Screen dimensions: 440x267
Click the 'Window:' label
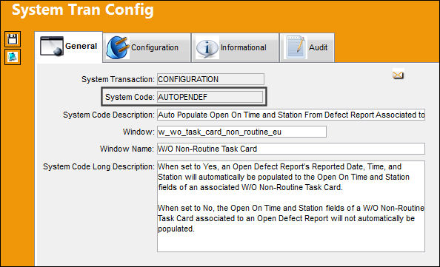(x=139, y=132)
